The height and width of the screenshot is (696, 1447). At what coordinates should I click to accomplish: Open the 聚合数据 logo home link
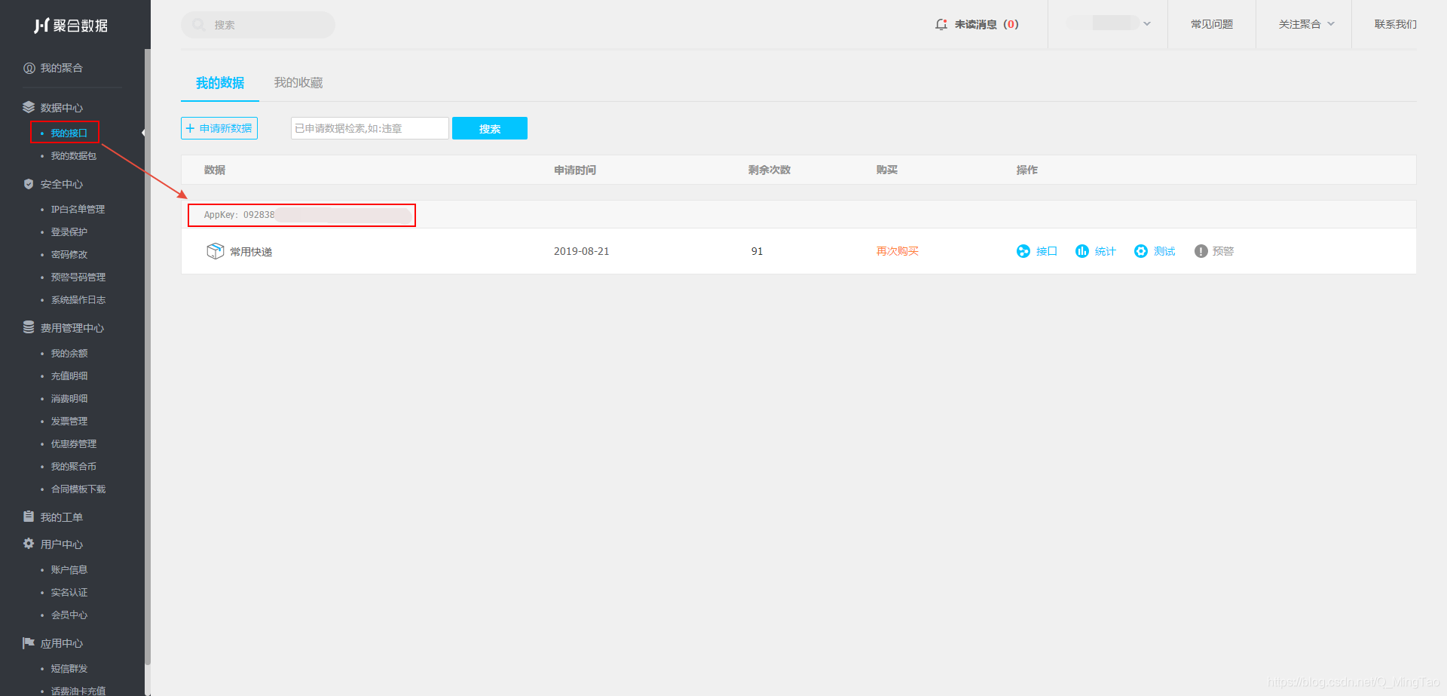tap(72, 26)
